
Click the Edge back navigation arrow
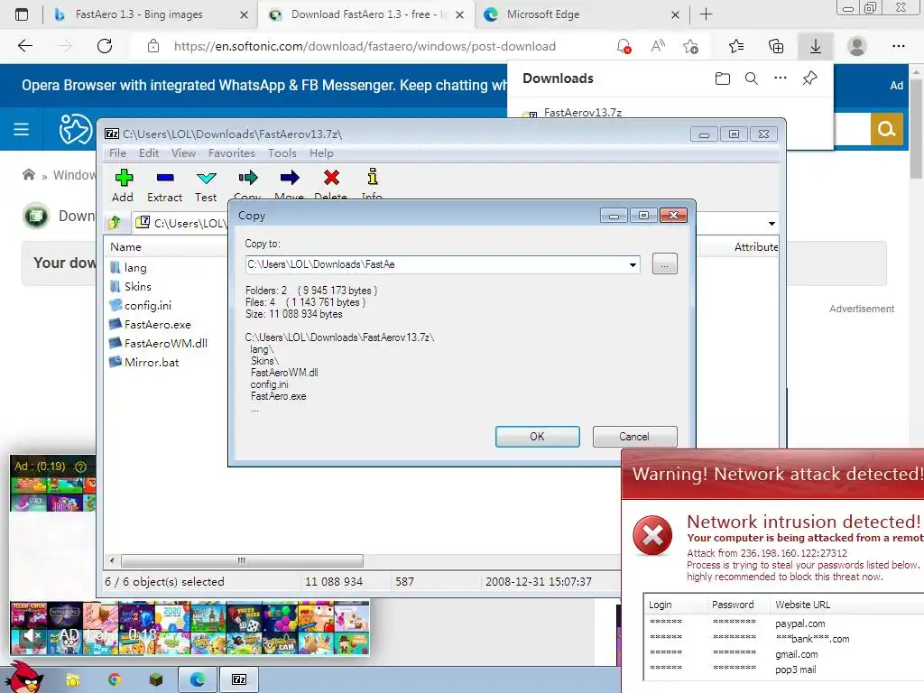tap(24, 46)
